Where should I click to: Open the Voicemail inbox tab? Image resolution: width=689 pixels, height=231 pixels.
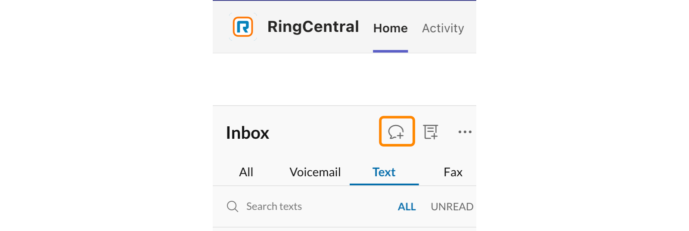point(315,172)
